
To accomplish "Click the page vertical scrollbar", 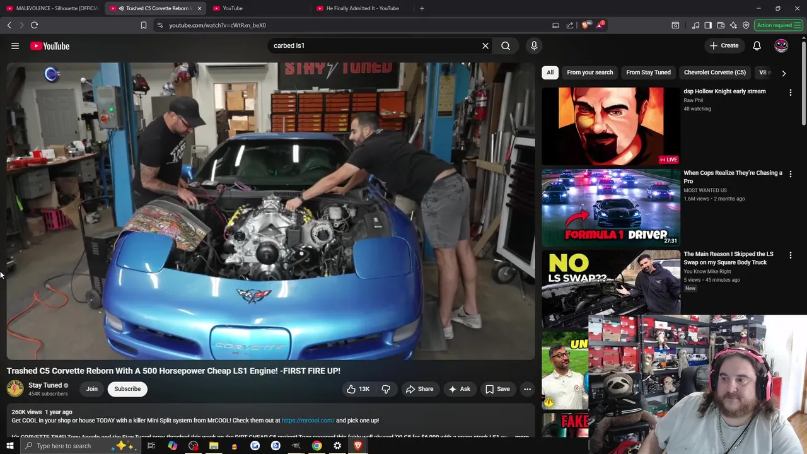I will click(x=803, y=82).
